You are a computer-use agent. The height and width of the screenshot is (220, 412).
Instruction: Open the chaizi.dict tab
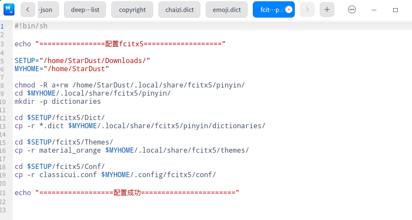pyautogui.click(x=179, y=10)
